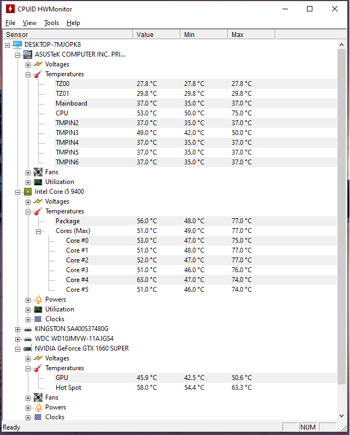Select the TZ00 temperature row
The height and width of the screenshot is (435, 350).
coord(196,84)
